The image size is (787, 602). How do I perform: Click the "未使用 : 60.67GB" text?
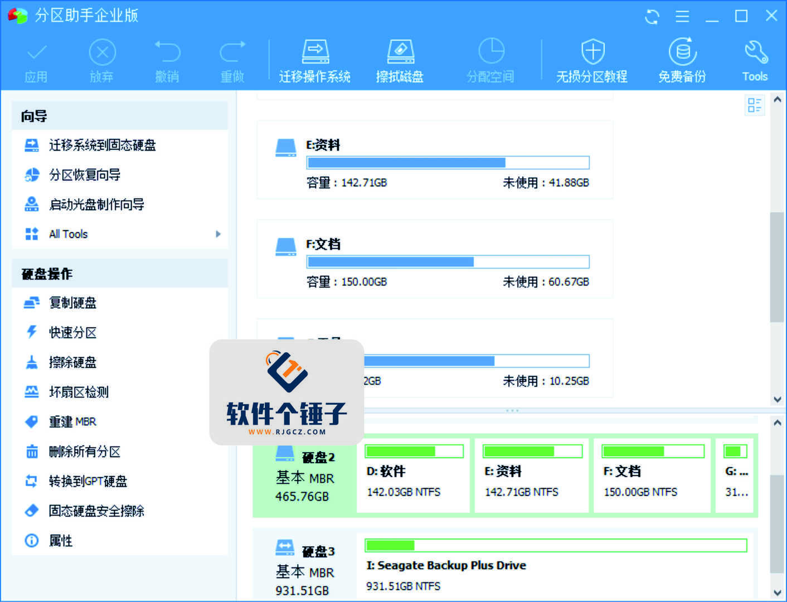546,282
